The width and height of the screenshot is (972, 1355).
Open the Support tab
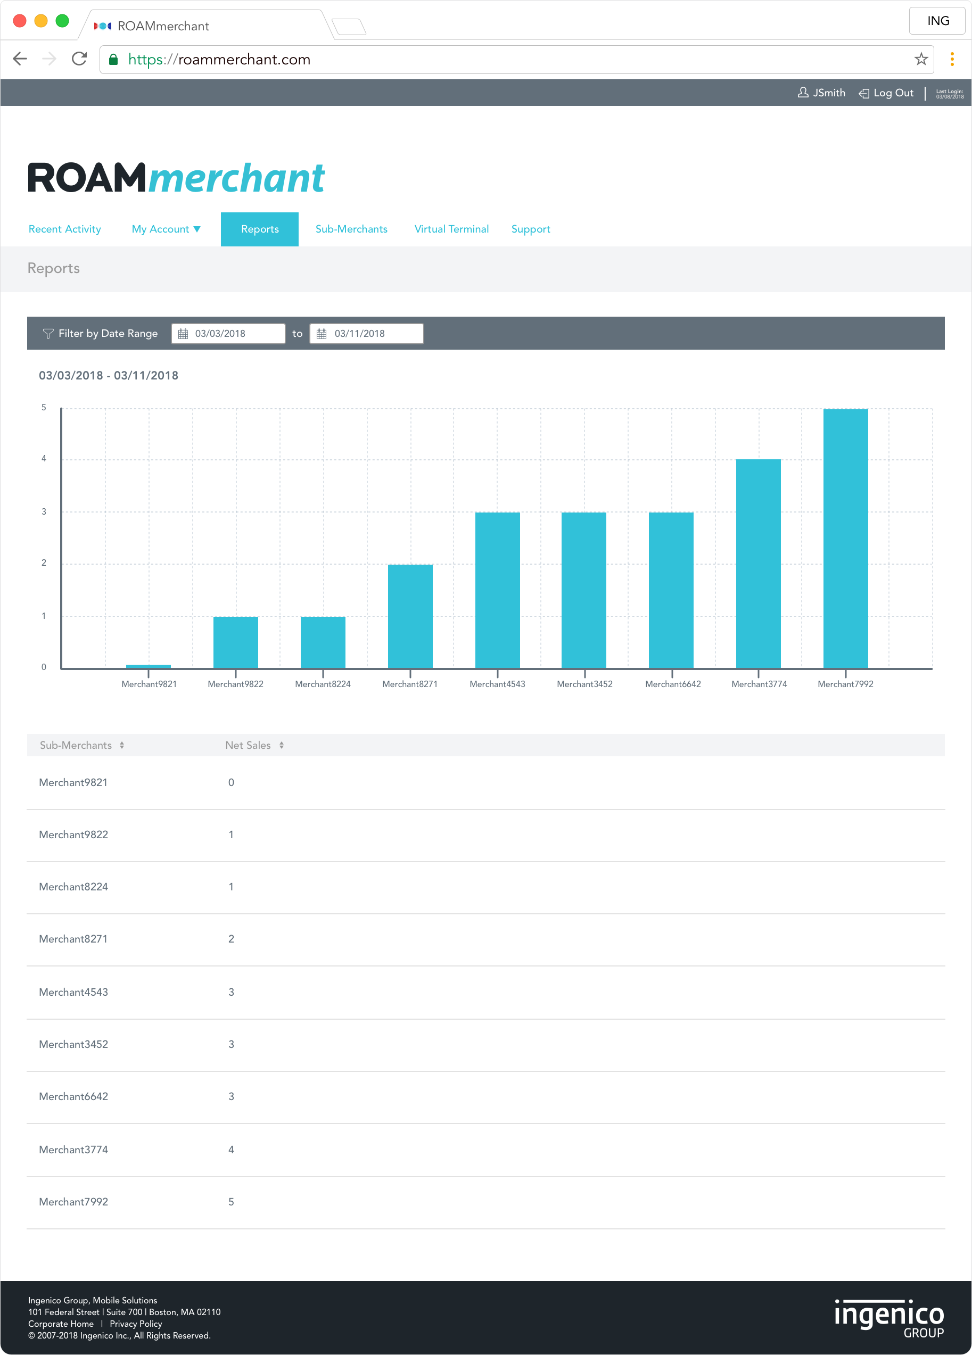tap(531, 229)
